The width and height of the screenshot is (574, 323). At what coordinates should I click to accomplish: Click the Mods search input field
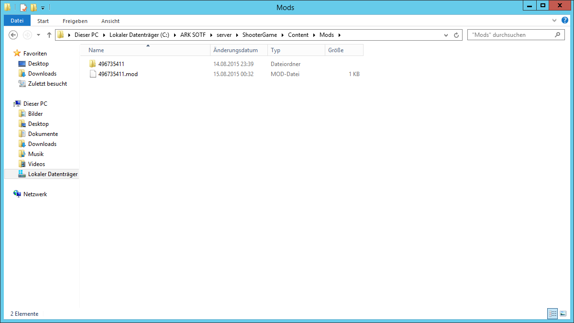[x=511, y=35]
